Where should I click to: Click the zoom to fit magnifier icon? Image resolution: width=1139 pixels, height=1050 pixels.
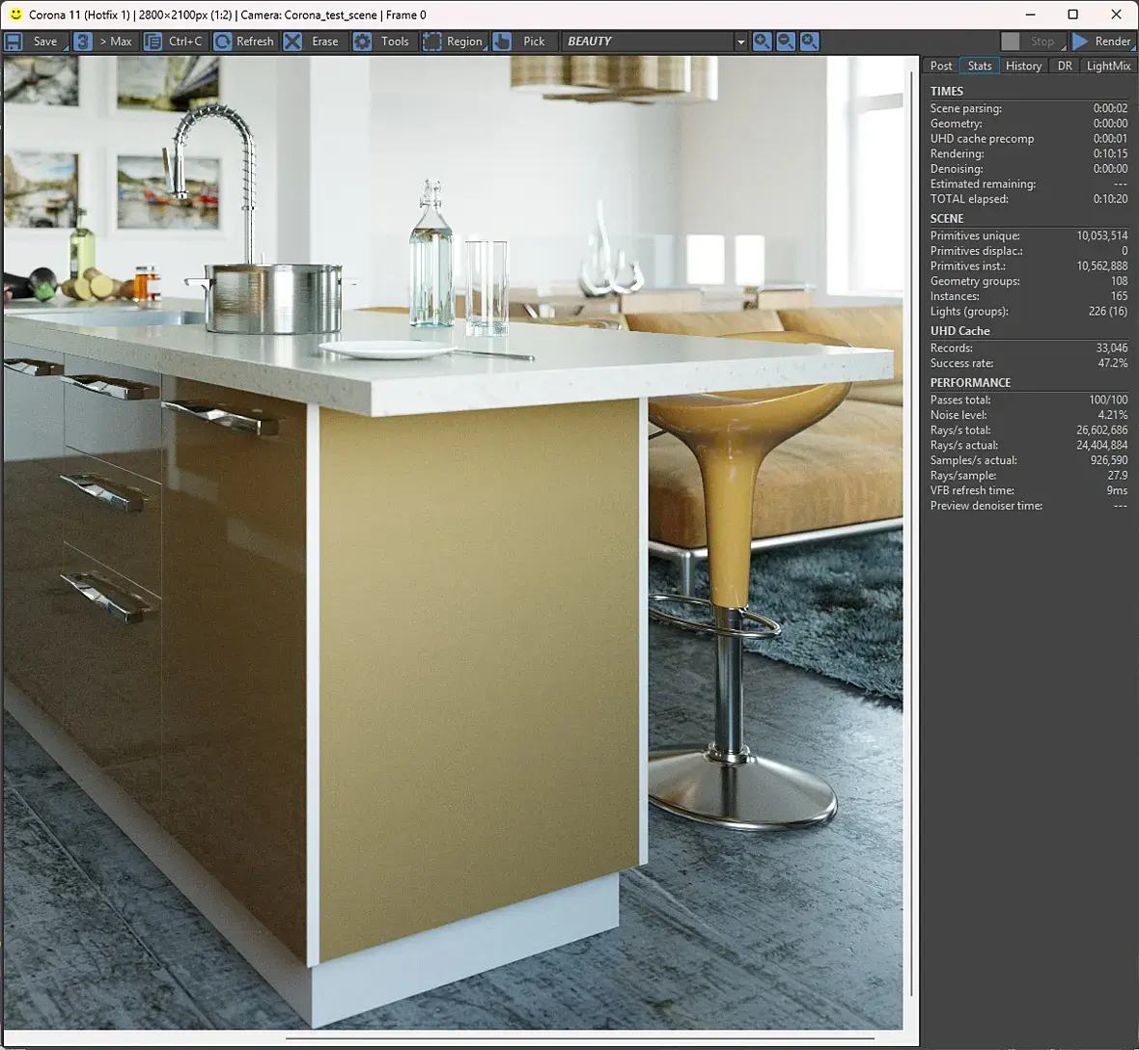[809, 41]
